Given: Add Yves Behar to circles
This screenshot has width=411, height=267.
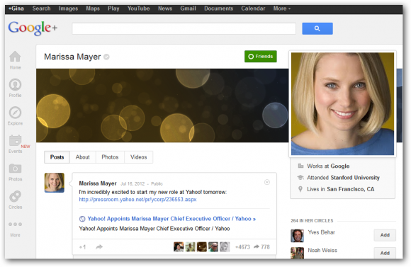Looking at the screenshot, I should click(x=385, y=235).
